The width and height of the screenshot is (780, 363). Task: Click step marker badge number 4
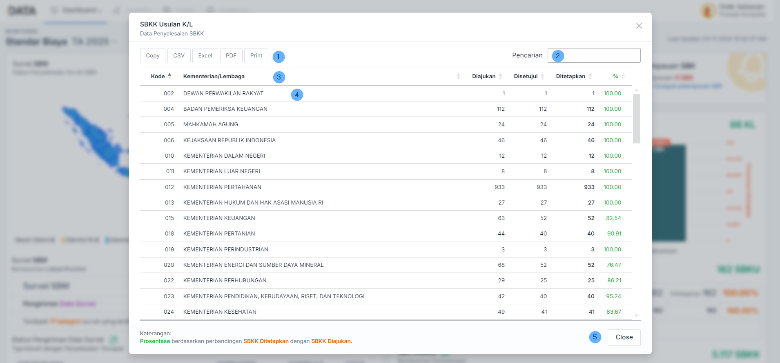coord(297,95)
